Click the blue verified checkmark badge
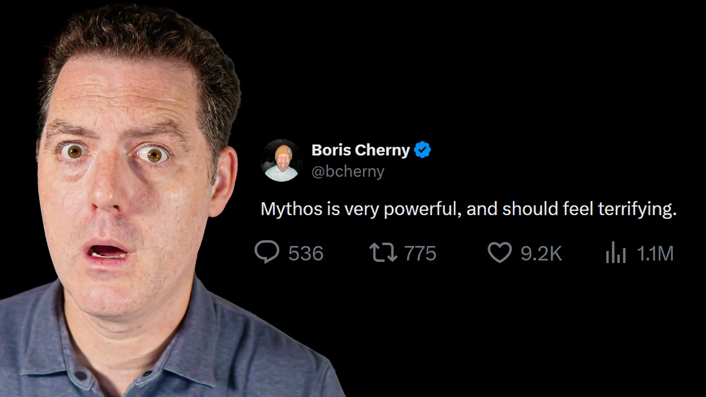 click(422, 149)
